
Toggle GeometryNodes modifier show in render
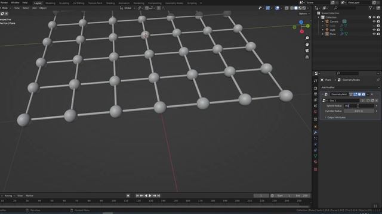click(x=363, y=94)
